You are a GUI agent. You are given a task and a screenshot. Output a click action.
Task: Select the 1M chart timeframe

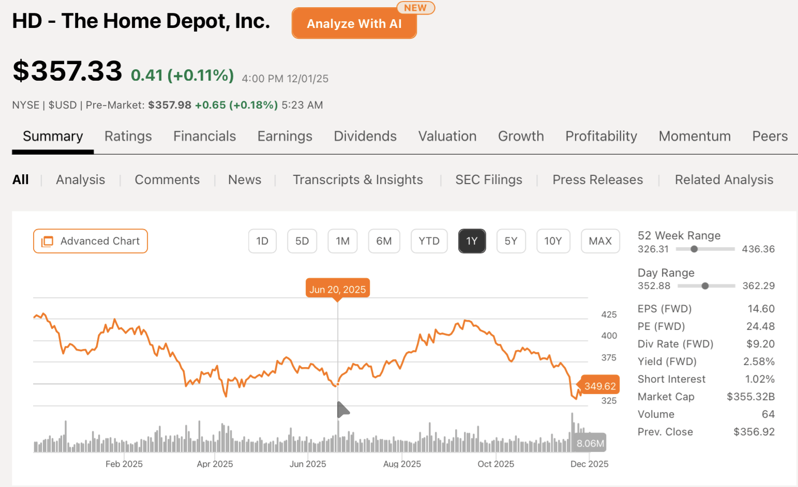click(x=342, y=241)
